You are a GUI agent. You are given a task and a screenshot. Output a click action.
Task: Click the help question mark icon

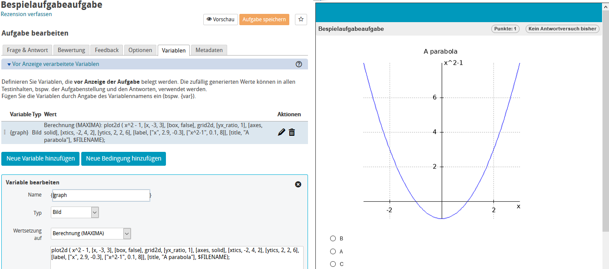tap(299, 64)
